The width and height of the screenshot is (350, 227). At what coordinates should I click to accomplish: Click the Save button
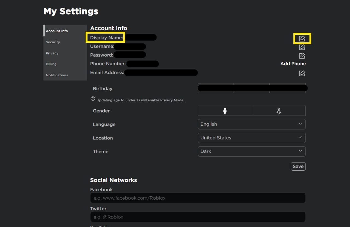298,166
